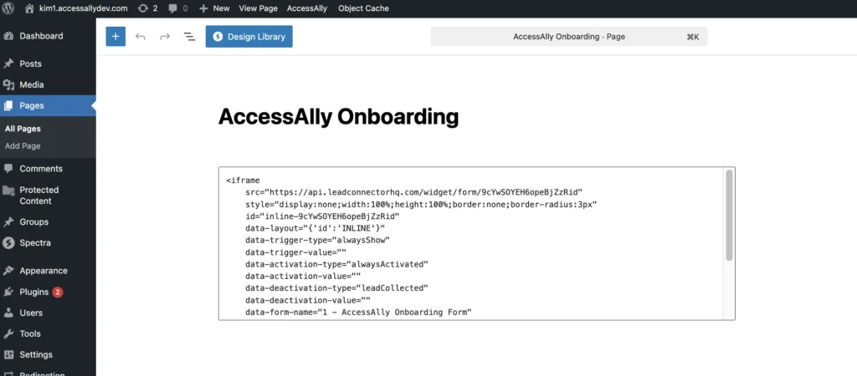Click the kim1.accessallydev.com site link

click(81, 8)
